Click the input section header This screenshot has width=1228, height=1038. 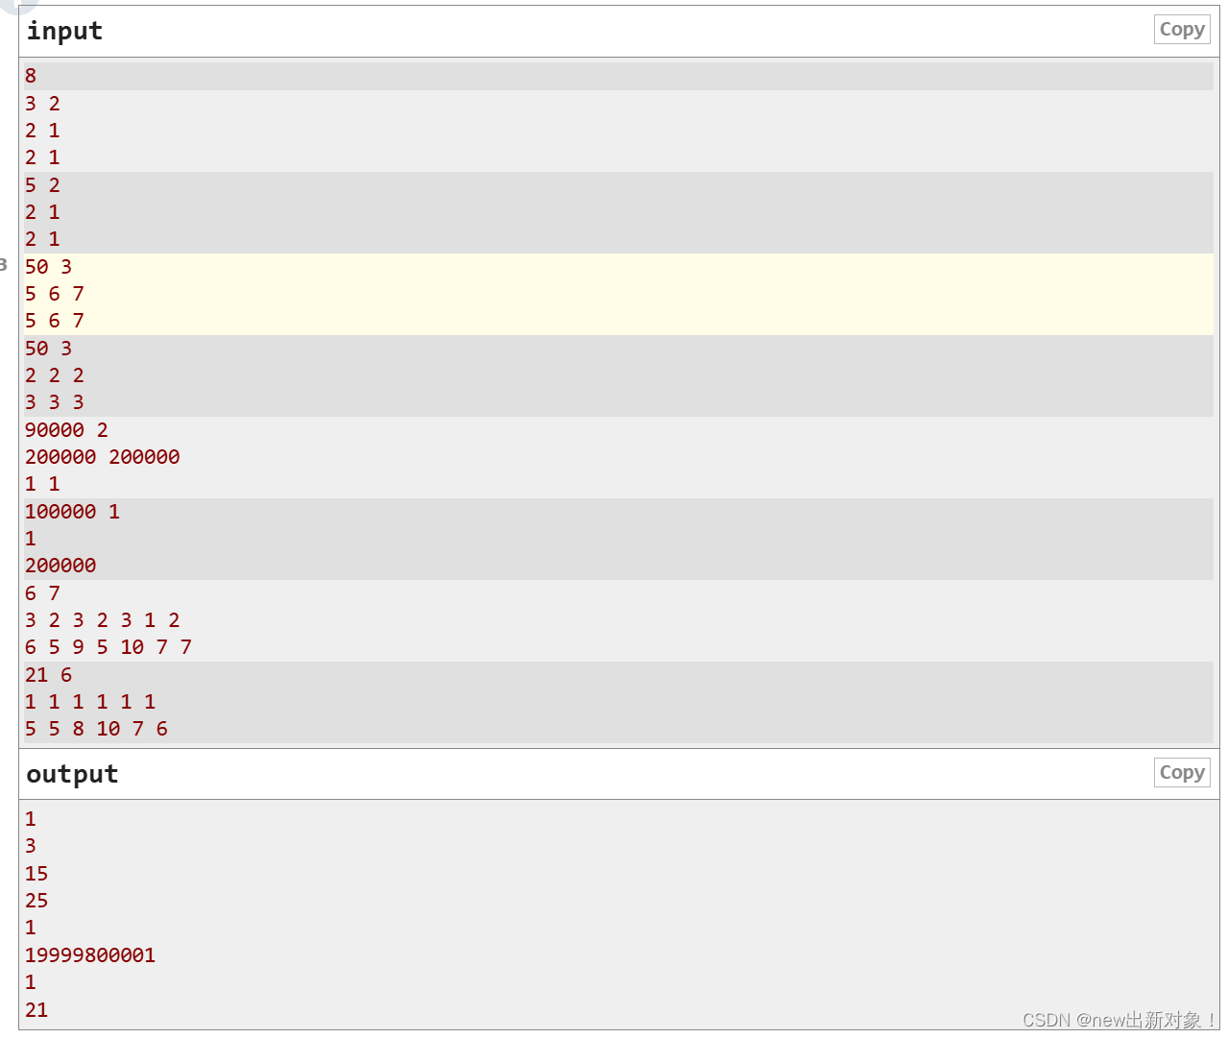(63, 30)
